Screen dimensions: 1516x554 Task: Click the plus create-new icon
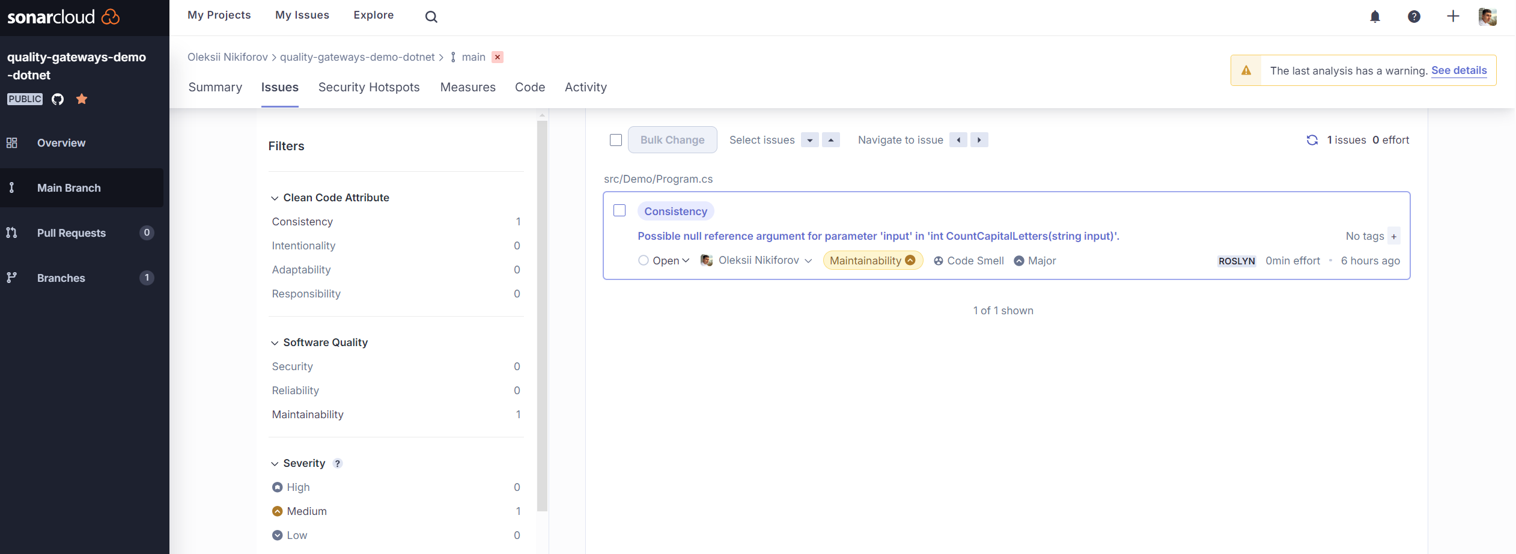point(1453,16)
